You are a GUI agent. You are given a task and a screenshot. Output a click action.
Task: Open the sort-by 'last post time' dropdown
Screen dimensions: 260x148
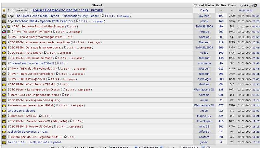123,147
